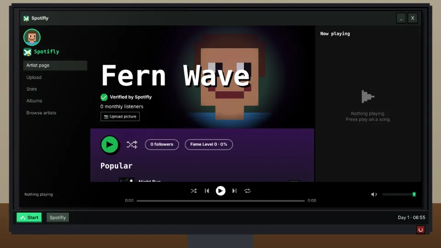Click the song progress bar
441x248 pixels.
click(220, 201)
